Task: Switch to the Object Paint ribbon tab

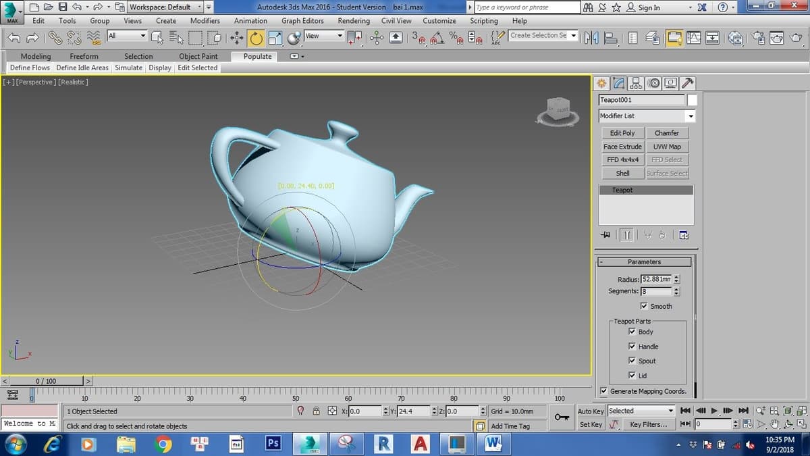Action: point(198,56)
